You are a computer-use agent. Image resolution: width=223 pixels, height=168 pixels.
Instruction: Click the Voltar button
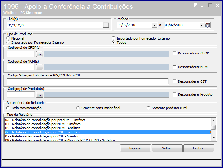[167, 148]
